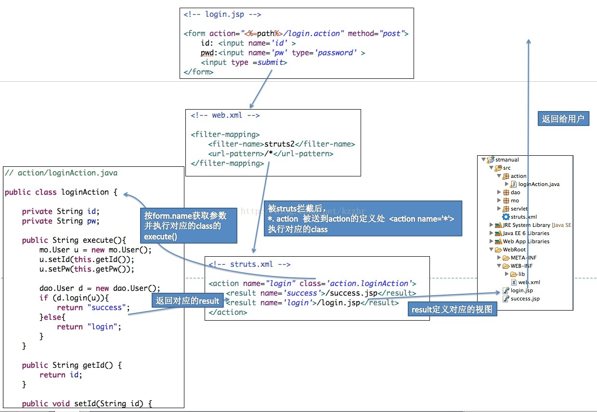This screenshot has height=412, width=597.
Task: Select 'web.xml' file name
Action: click(x=529, y=282)
